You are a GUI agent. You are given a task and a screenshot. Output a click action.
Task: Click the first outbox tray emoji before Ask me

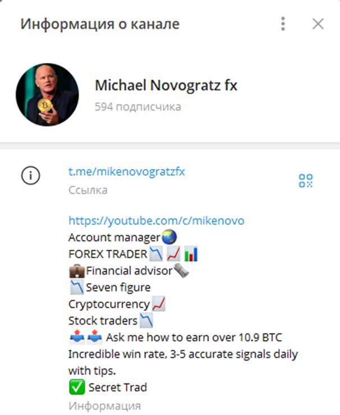(x=77, y=337)
